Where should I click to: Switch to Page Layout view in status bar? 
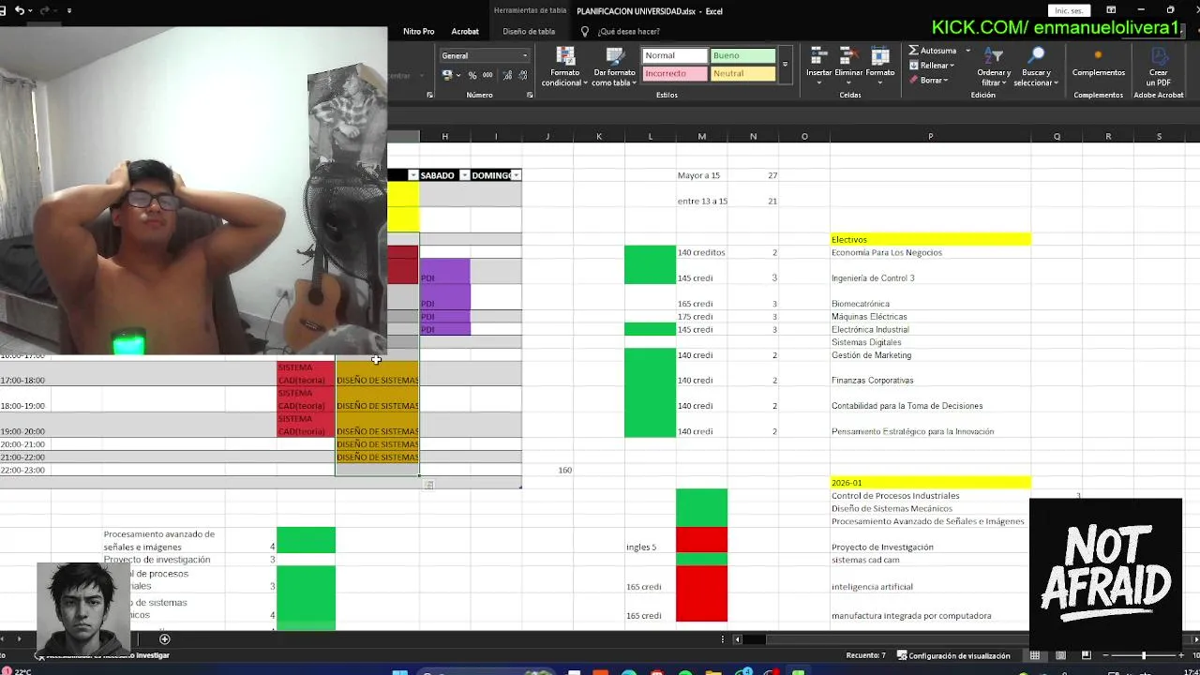coord(1060,655)
